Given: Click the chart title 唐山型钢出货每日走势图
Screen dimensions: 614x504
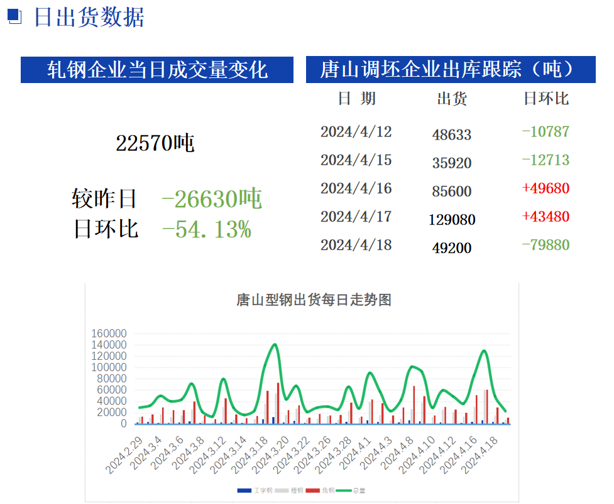Looking at the screenshot, I should click(x=314, y=300).
